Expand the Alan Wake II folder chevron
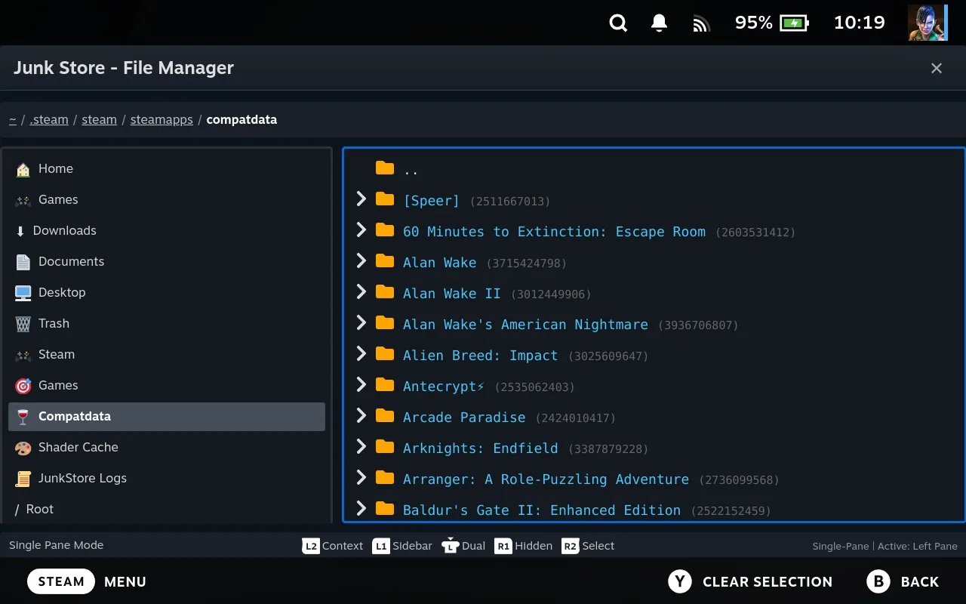This screenshot has width=966, height=604. (x=361, y=292)
